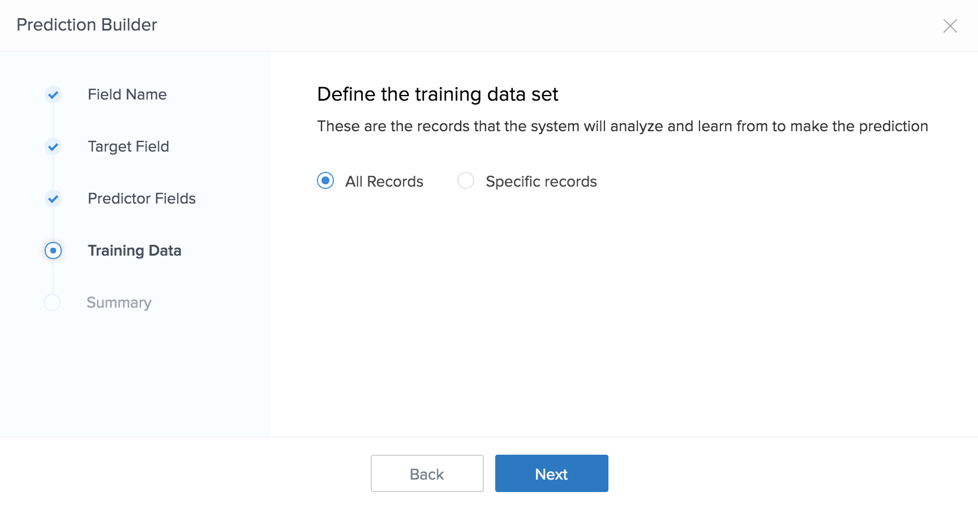This screenshot has width=978, height=509.
Task: Go to the Summary step label
Action: click(x=119, y=303)
